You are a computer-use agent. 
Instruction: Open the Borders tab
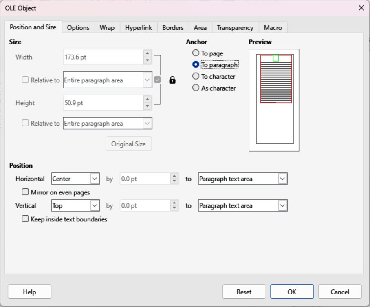pyautogui.click(x=173, y=28)
